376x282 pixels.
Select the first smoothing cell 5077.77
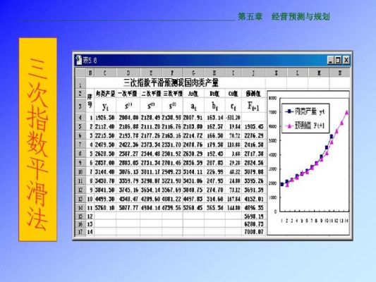tap(128, 208)
